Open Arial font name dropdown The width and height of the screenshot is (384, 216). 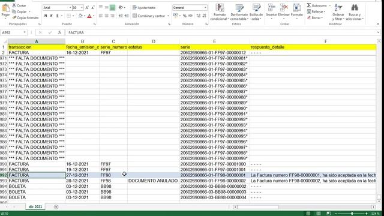pyautogui.click(x=70, y=8)
